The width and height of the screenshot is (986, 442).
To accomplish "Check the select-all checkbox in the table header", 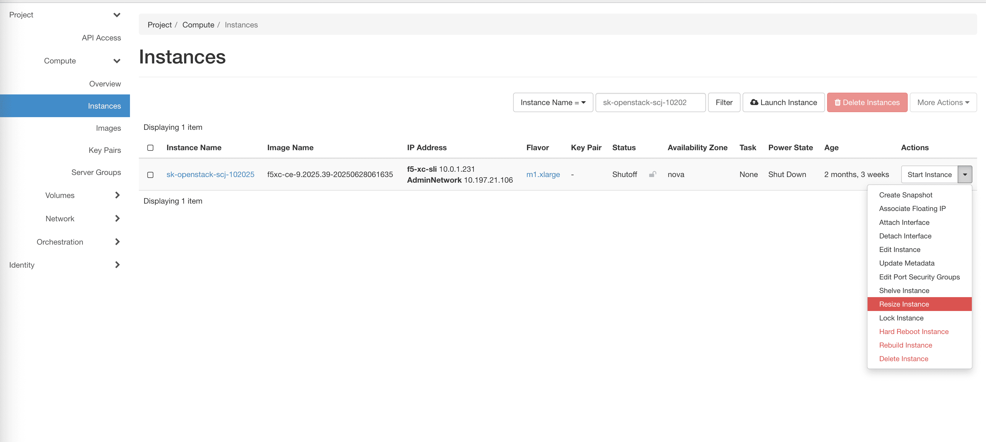I will coord(150,148).
